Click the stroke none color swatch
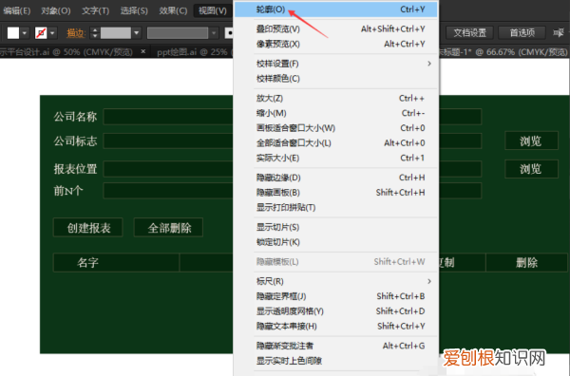This screenshot has width=570, height=376. (x=41, y=33)
